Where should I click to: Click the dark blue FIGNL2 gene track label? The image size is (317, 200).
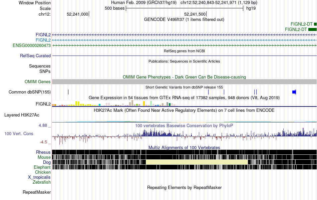coord(43,35)
